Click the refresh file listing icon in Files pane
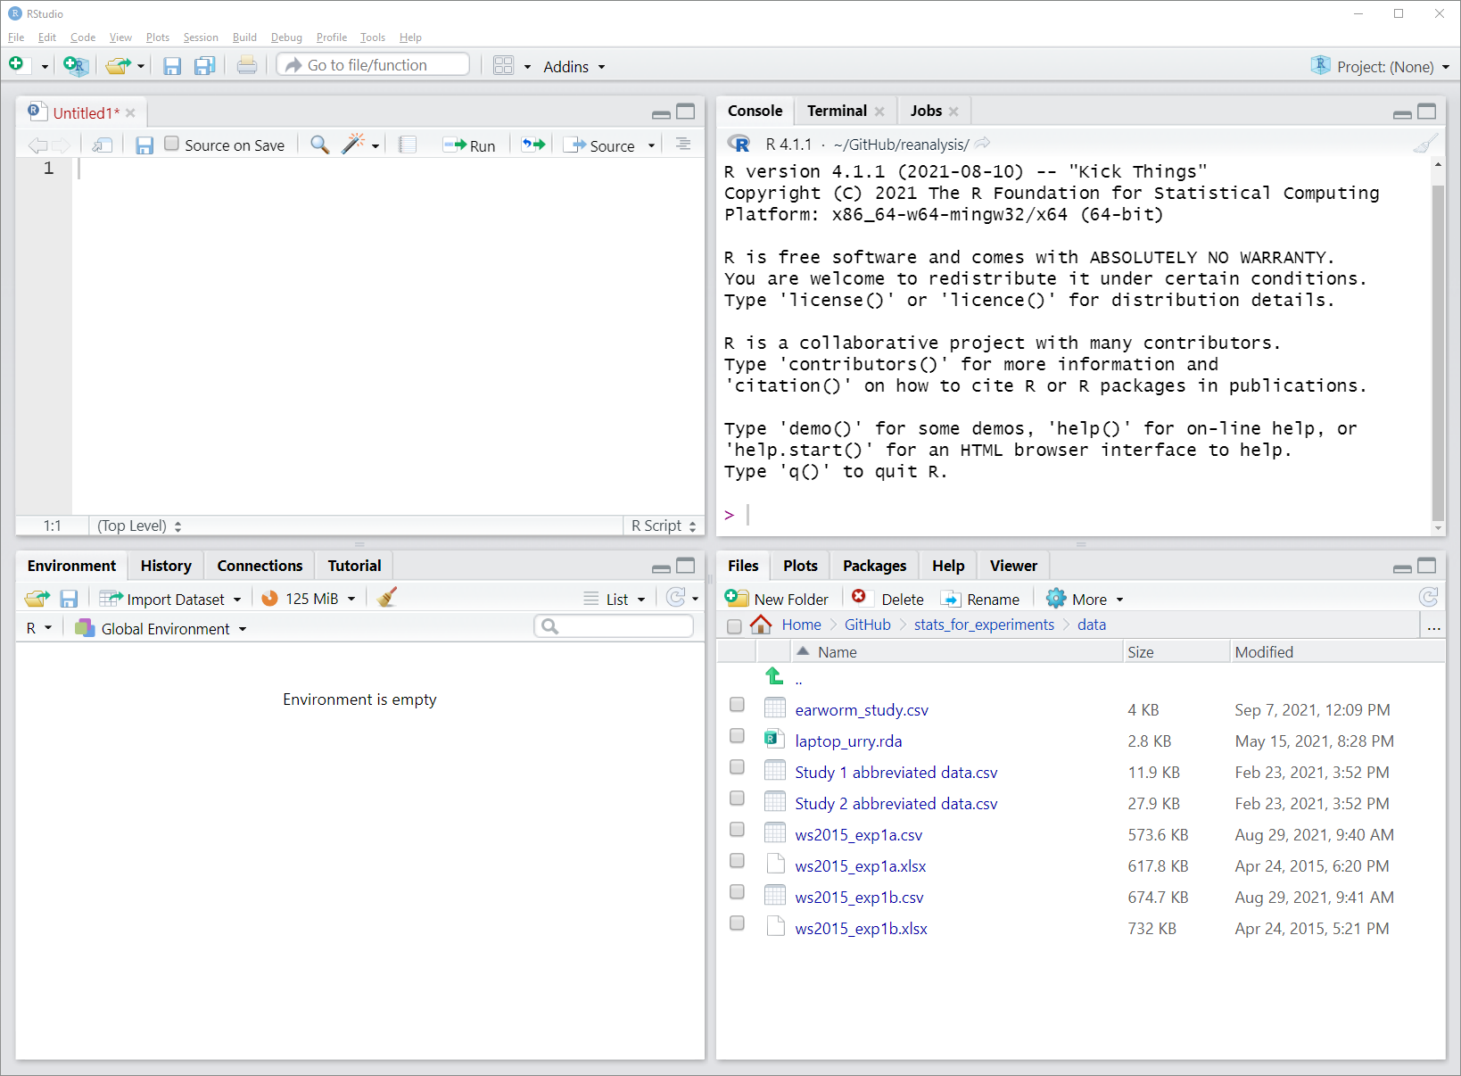This screenshot has height=1076, width=1461. (x=1428, y=598)
